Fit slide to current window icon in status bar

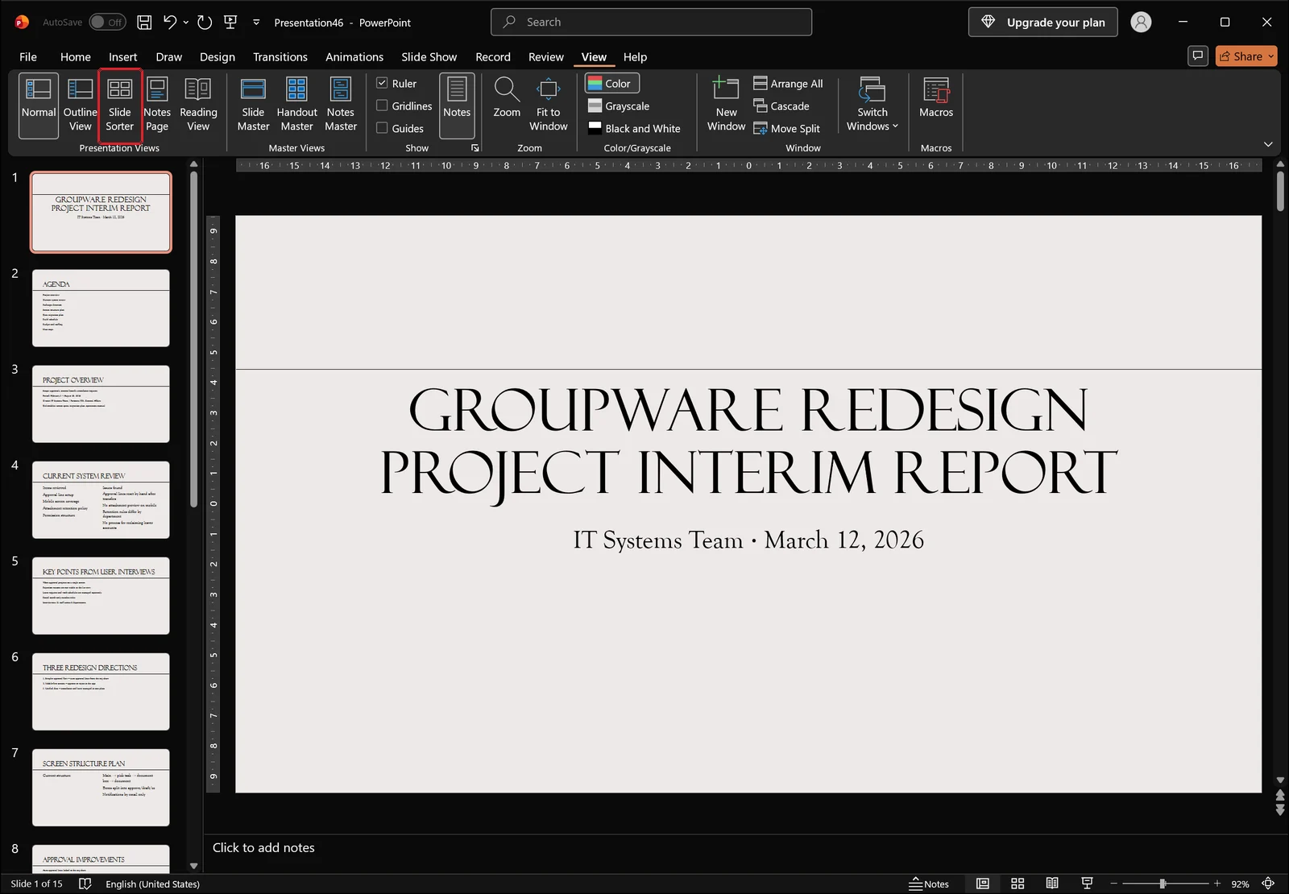coord(1268,884)
